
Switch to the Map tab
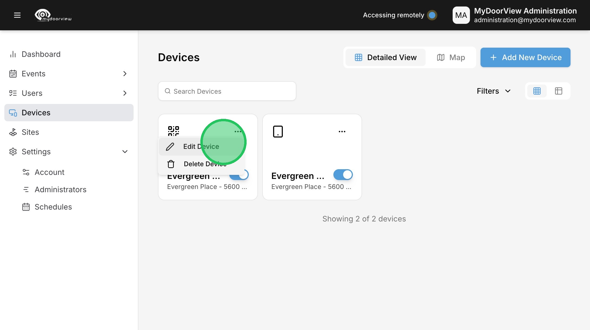[x=451, y=57]
